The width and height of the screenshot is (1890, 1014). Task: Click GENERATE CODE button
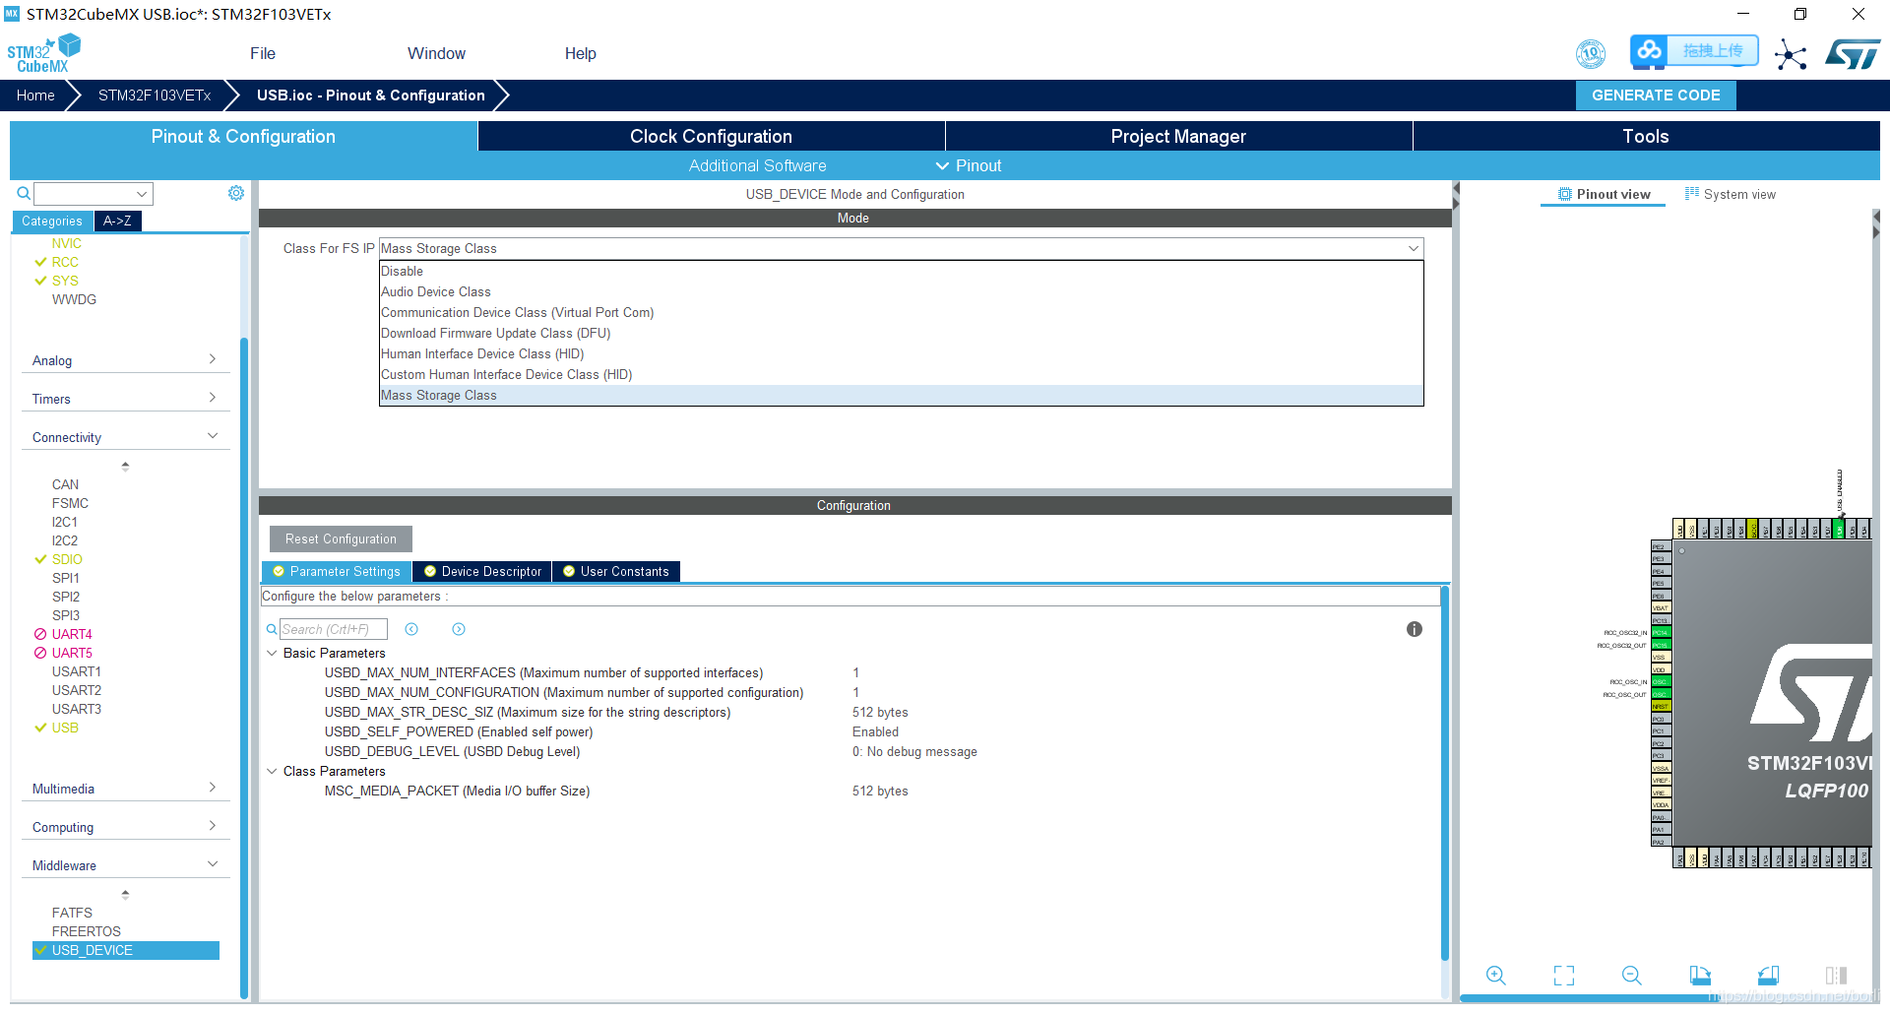tap(1656, 95)
